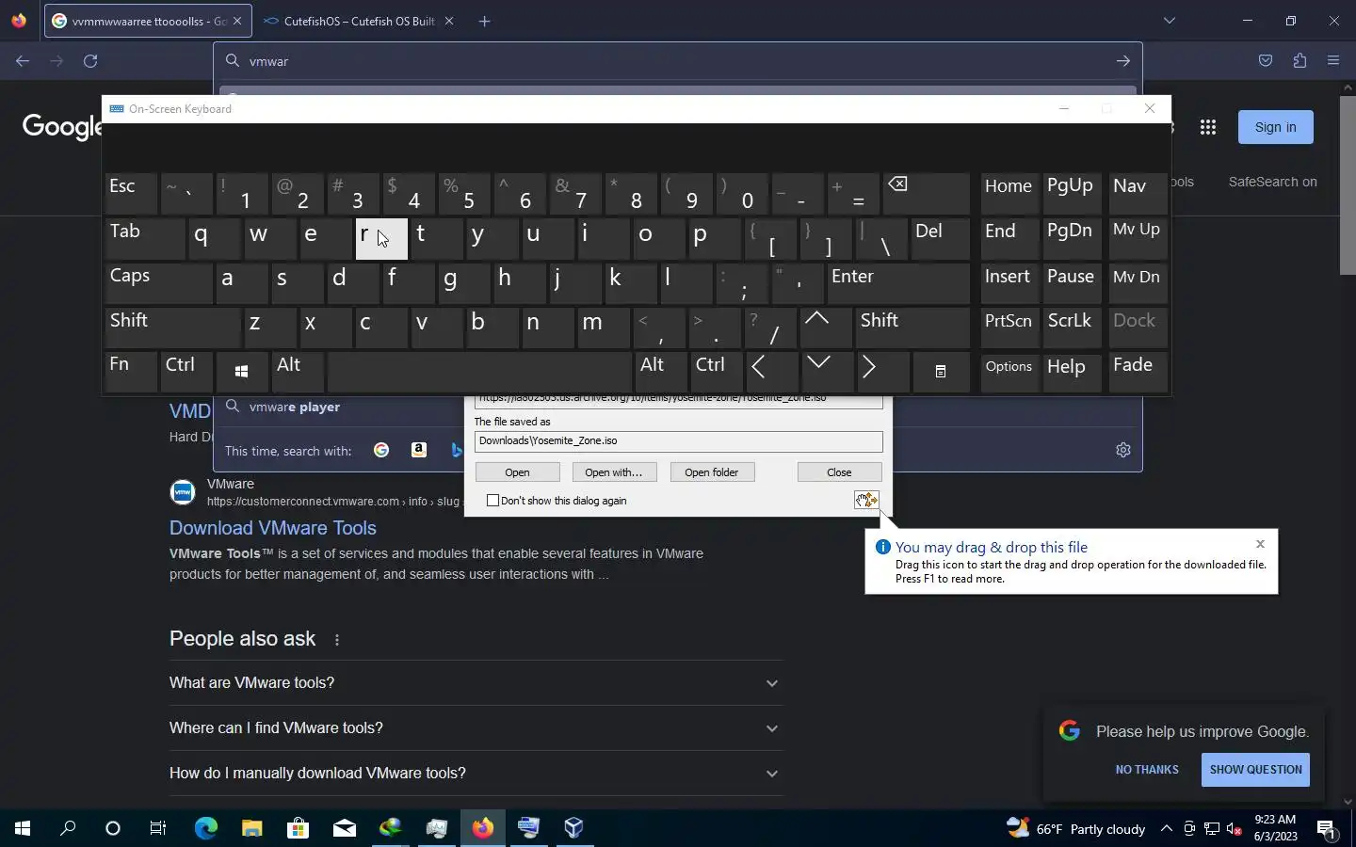Viewport: 1356px width, 847px height.
Task: Open the Windows notification center icon
Action: coord(1327,829)
